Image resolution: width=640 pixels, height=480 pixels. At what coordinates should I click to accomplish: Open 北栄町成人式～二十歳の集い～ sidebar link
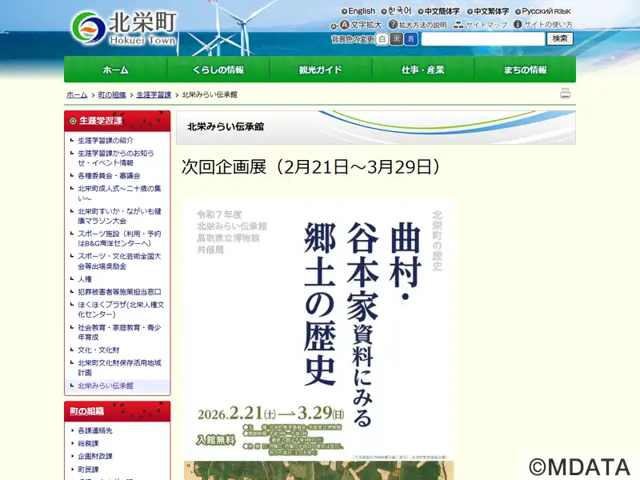click(119, 194)
